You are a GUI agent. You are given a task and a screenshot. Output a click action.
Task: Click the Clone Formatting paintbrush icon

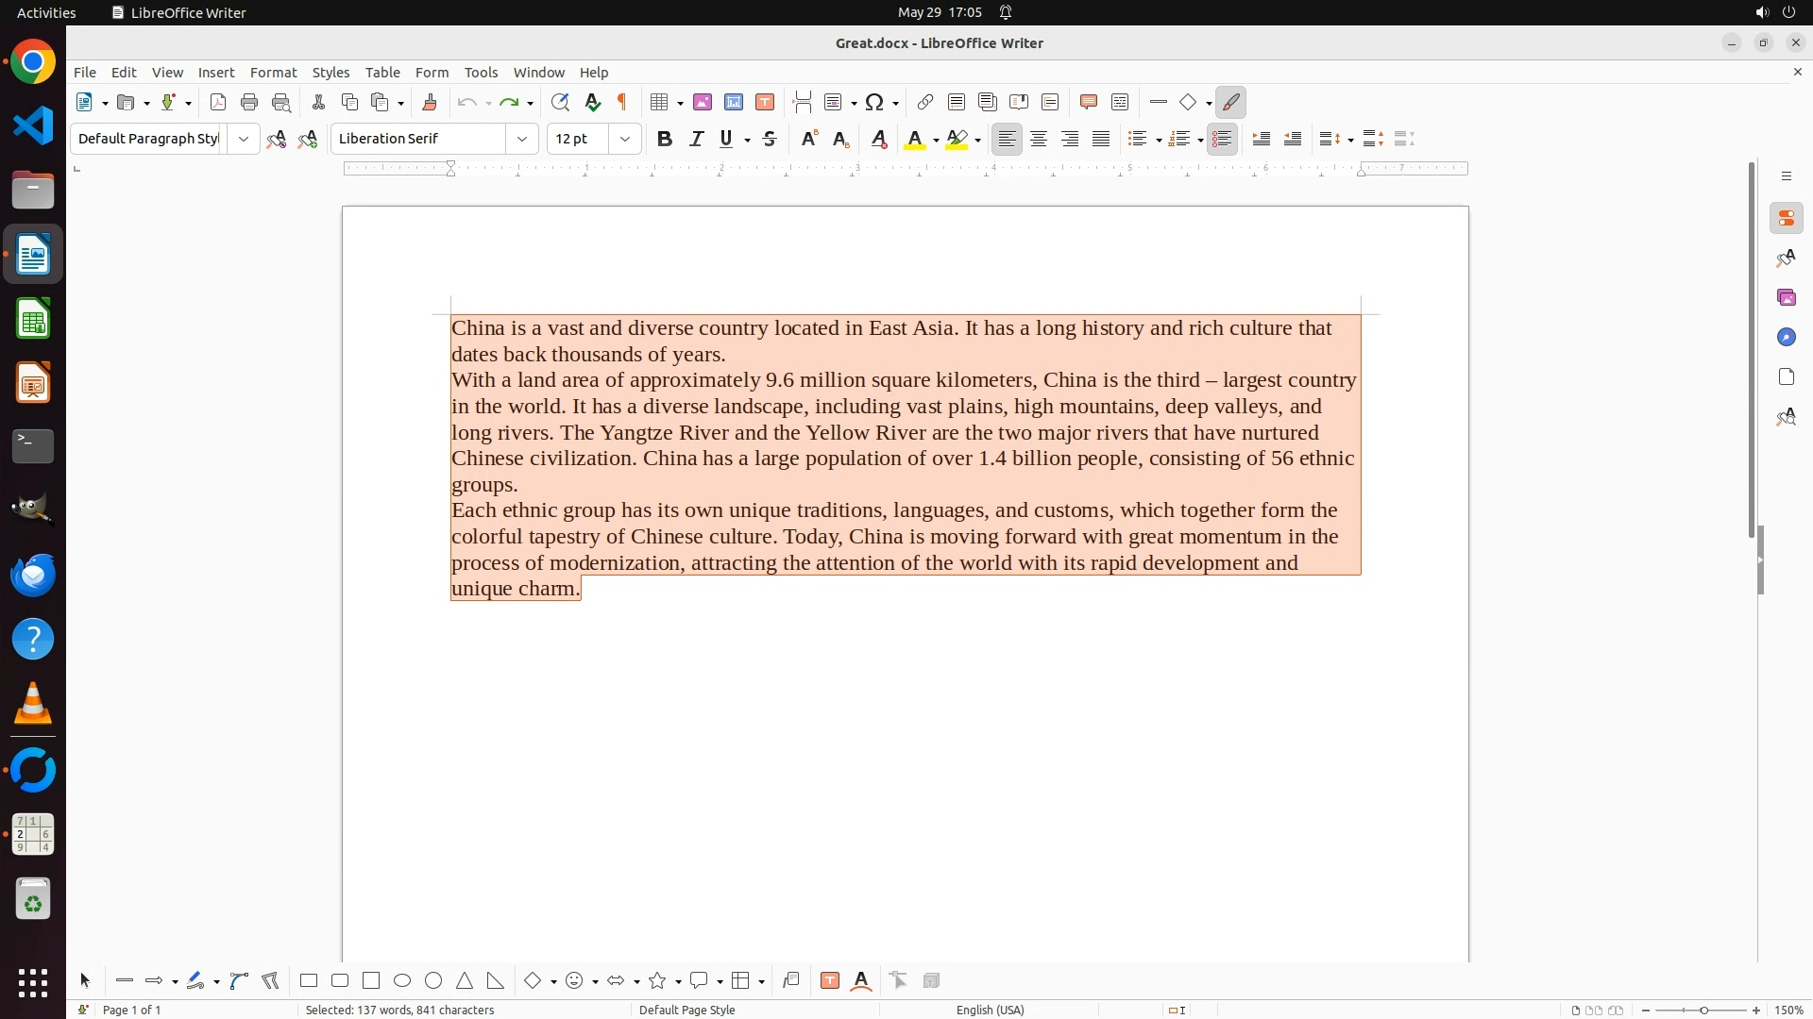coord(430,102)
